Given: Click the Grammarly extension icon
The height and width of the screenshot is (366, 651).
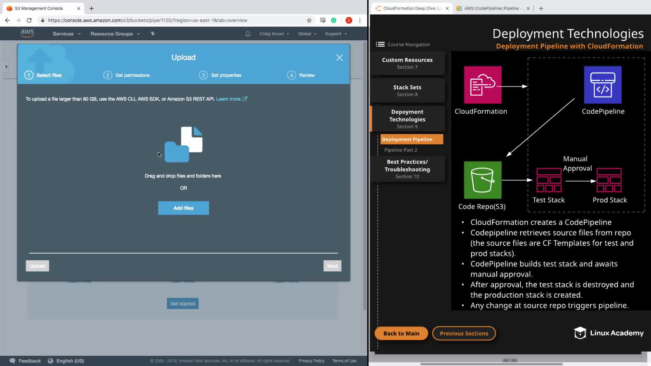Looking at the screenshot, I should pos(334,20).
